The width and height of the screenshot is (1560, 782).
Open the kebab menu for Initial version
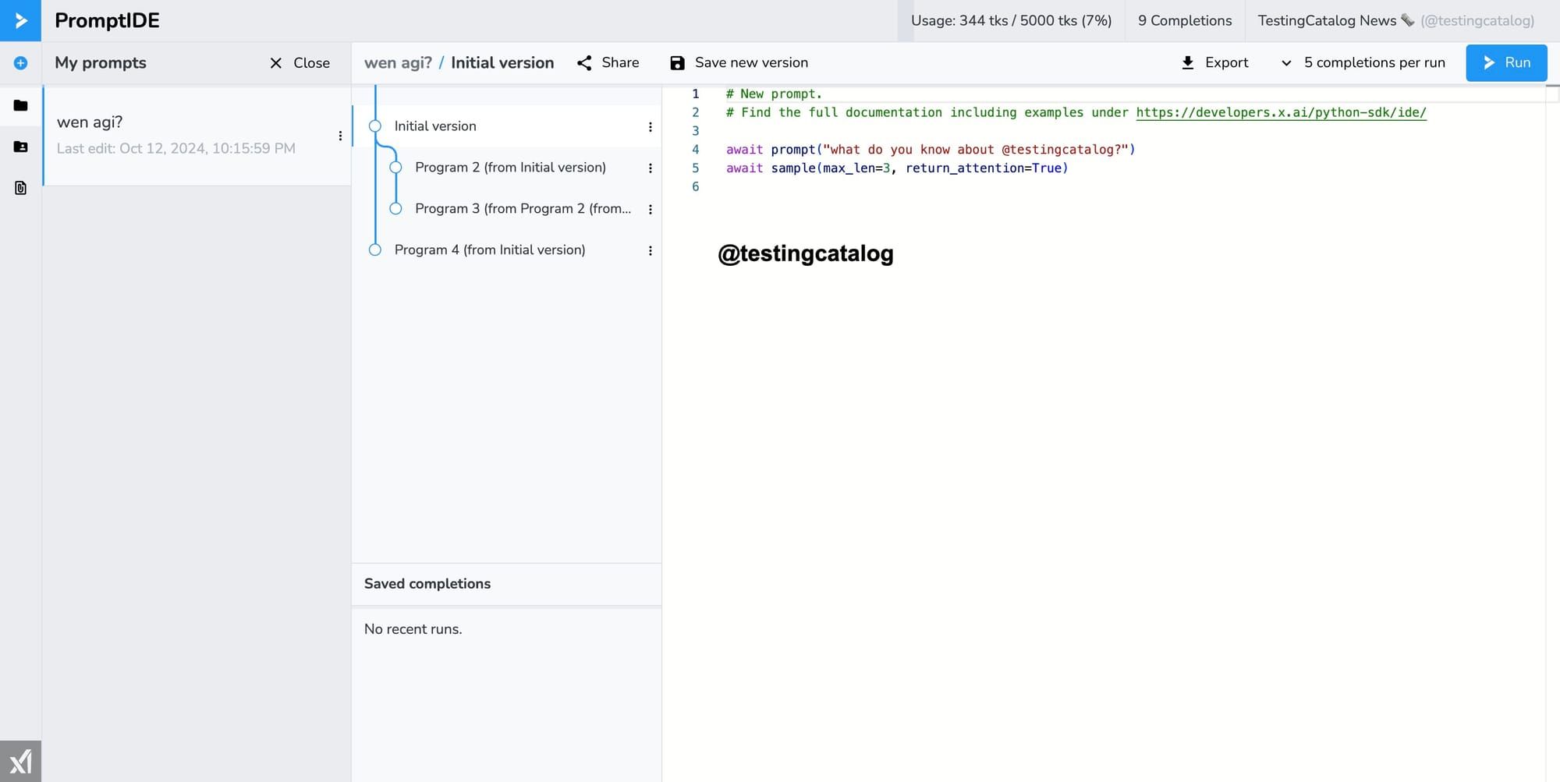pyautogui.click(x=651, y=126)
